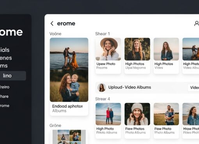Open Flew Photos beanie woman thumbnail
This screenshot has width=199, height=144.
(137, 114)
